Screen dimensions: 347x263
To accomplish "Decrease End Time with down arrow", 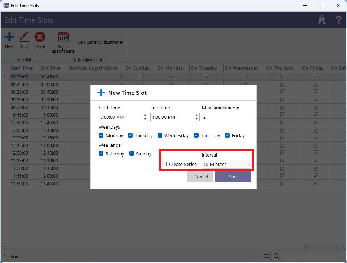I will coord(197,119).
